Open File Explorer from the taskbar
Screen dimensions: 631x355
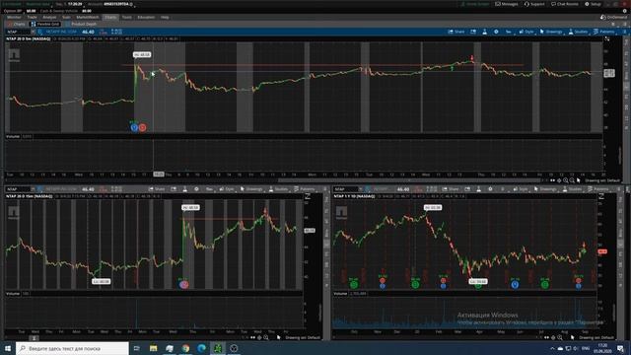pyautogui.click(x=154, y=348)
